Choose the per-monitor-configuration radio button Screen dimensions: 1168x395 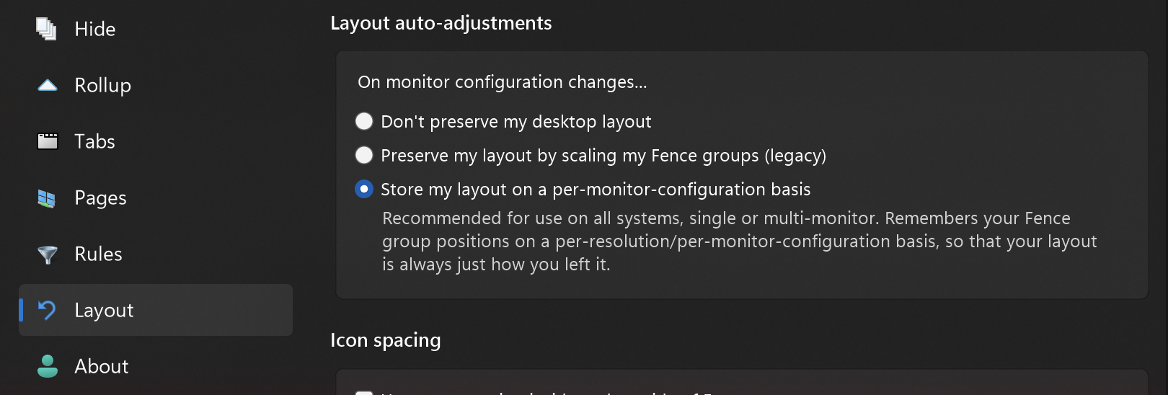(364, 189)
